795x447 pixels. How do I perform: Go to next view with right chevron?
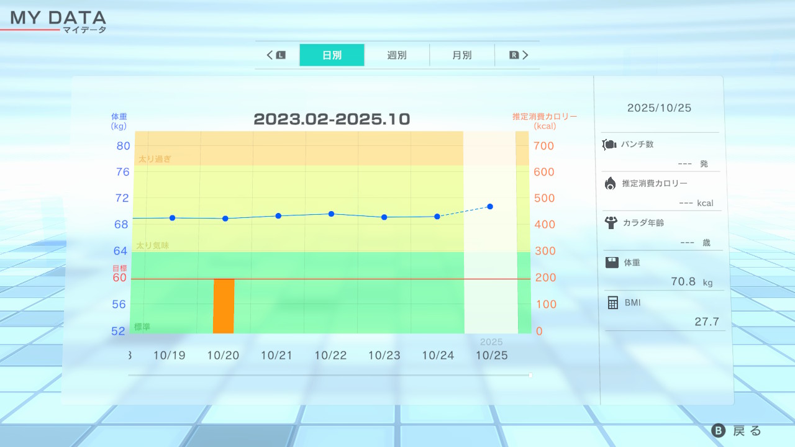point(525,55)
